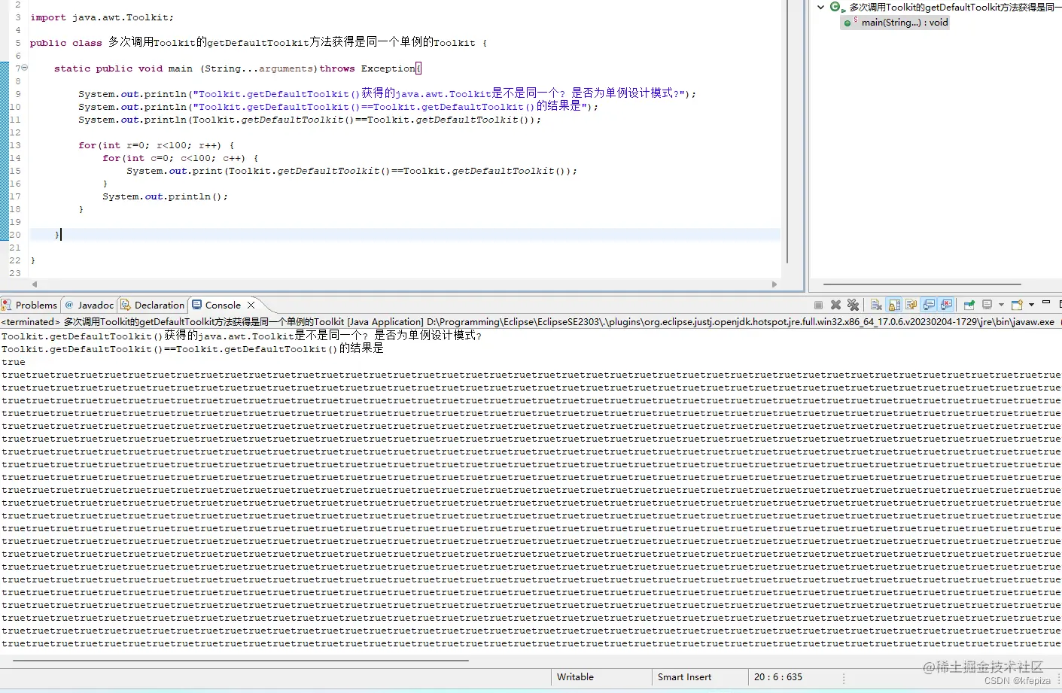Click the 'for(int c=0; c<100; c++)' line
This screenshot has height=693, width=1062.
(180, 158)
